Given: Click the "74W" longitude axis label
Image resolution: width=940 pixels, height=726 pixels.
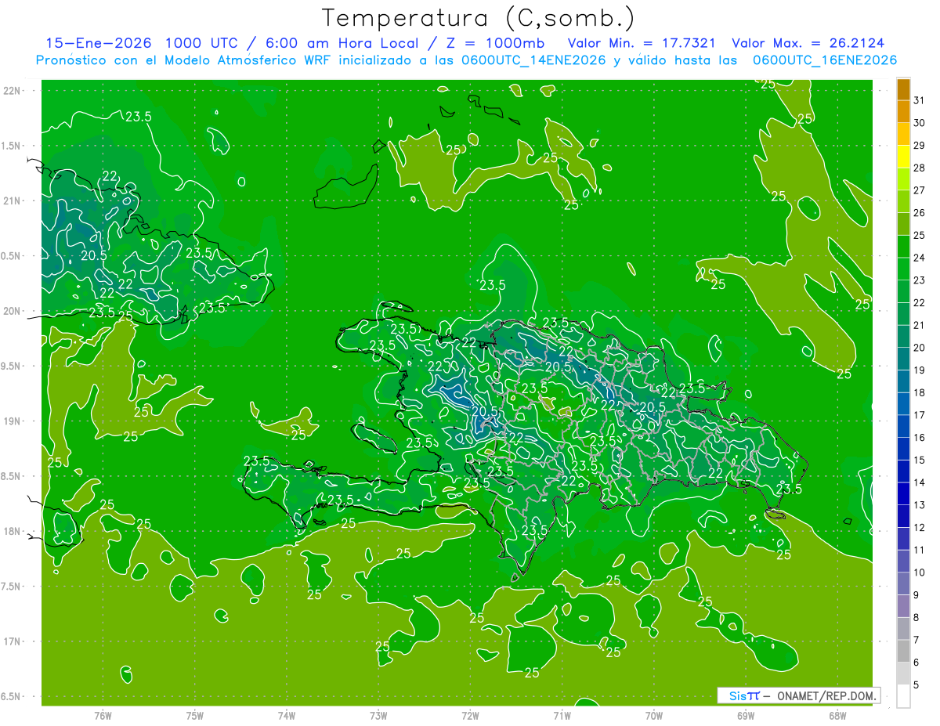Looking at the screenshot, I should pyautogui.click(x=287, y=715).
